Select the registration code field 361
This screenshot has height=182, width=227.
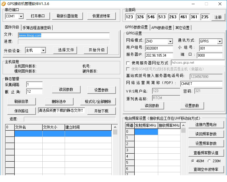[x=194, y=17]
